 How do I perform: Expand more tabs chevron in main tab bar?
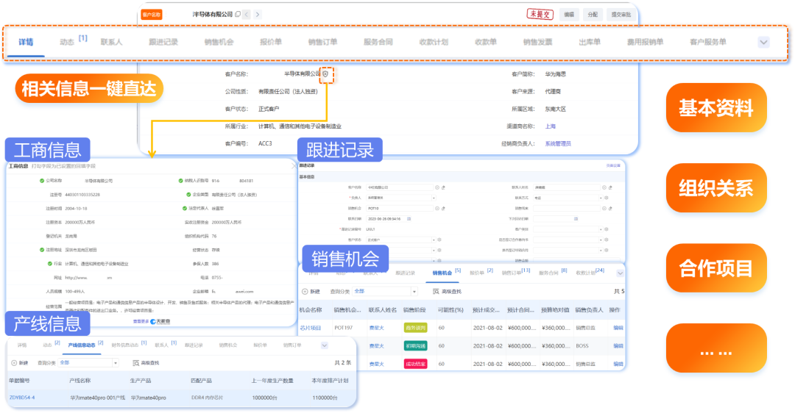pyautogui.click(x=763, y=43)
